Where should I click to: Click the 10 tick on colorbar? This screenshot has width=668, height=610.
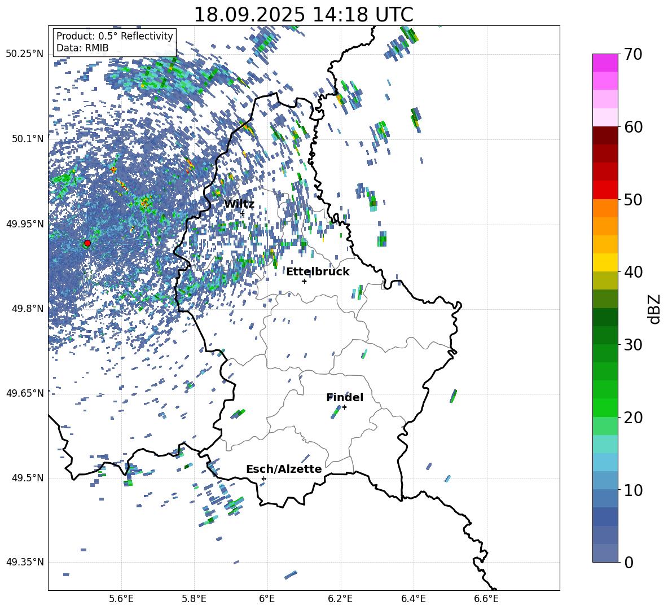click(633, 490)
